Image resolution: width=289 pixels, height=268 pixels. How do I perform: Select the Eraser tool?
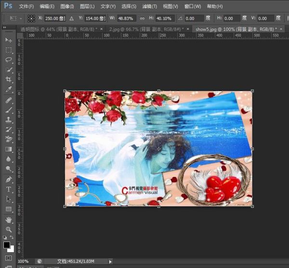pos(8,139)
